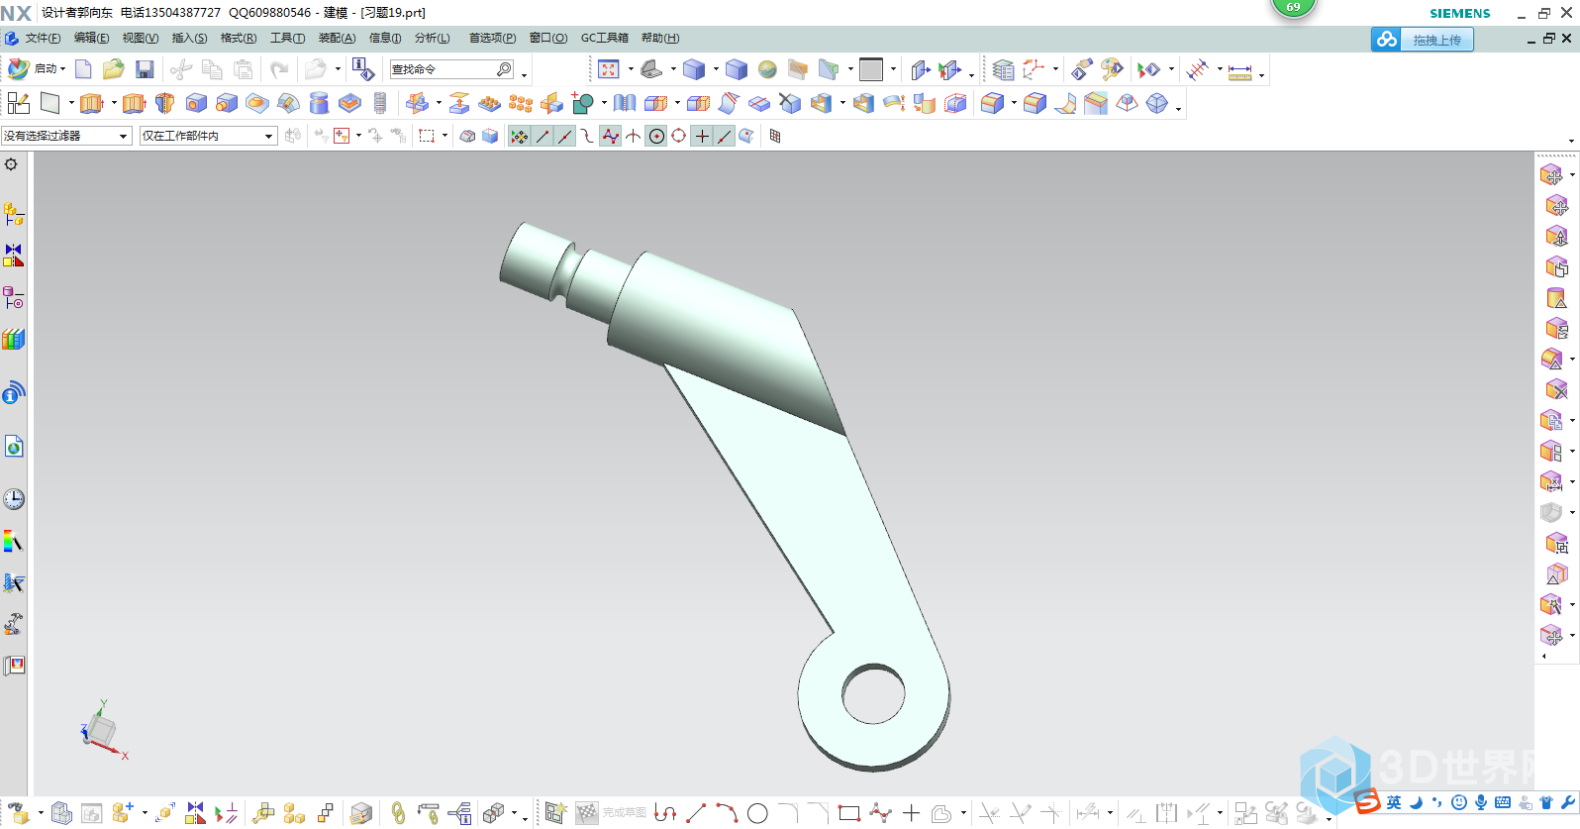Click the background color swatch in view toolbar
This screenshot has height=829, width=1580.
point(871,69)
